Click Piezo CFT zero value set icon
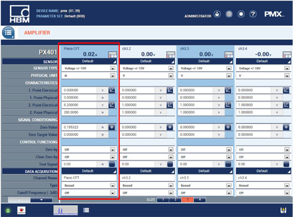 112,127
